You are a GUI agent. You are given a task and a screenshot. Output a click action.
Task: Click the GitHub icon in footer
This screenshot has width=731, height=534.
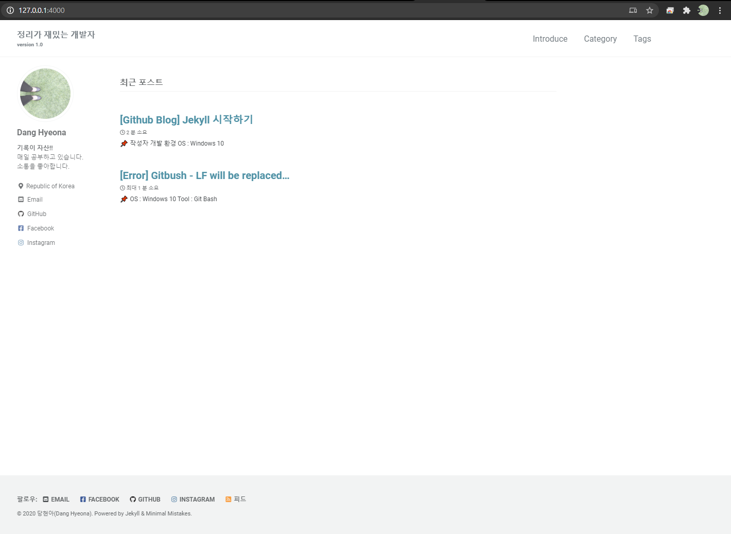[x=133, y=499]
